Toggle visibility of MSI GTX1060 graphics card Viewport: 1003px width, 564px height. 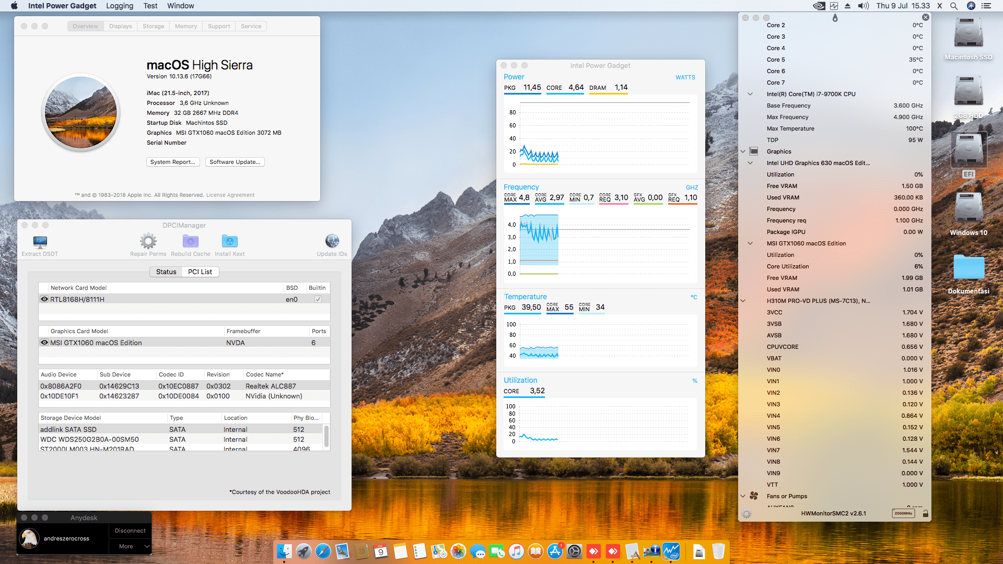44,343
